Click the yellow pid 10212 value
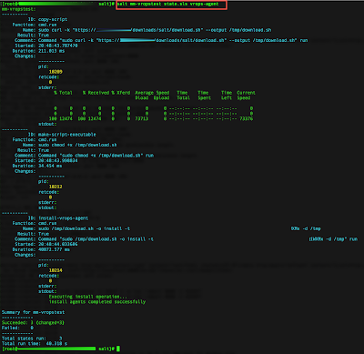364x354 pixels. (x=56, y=187)
